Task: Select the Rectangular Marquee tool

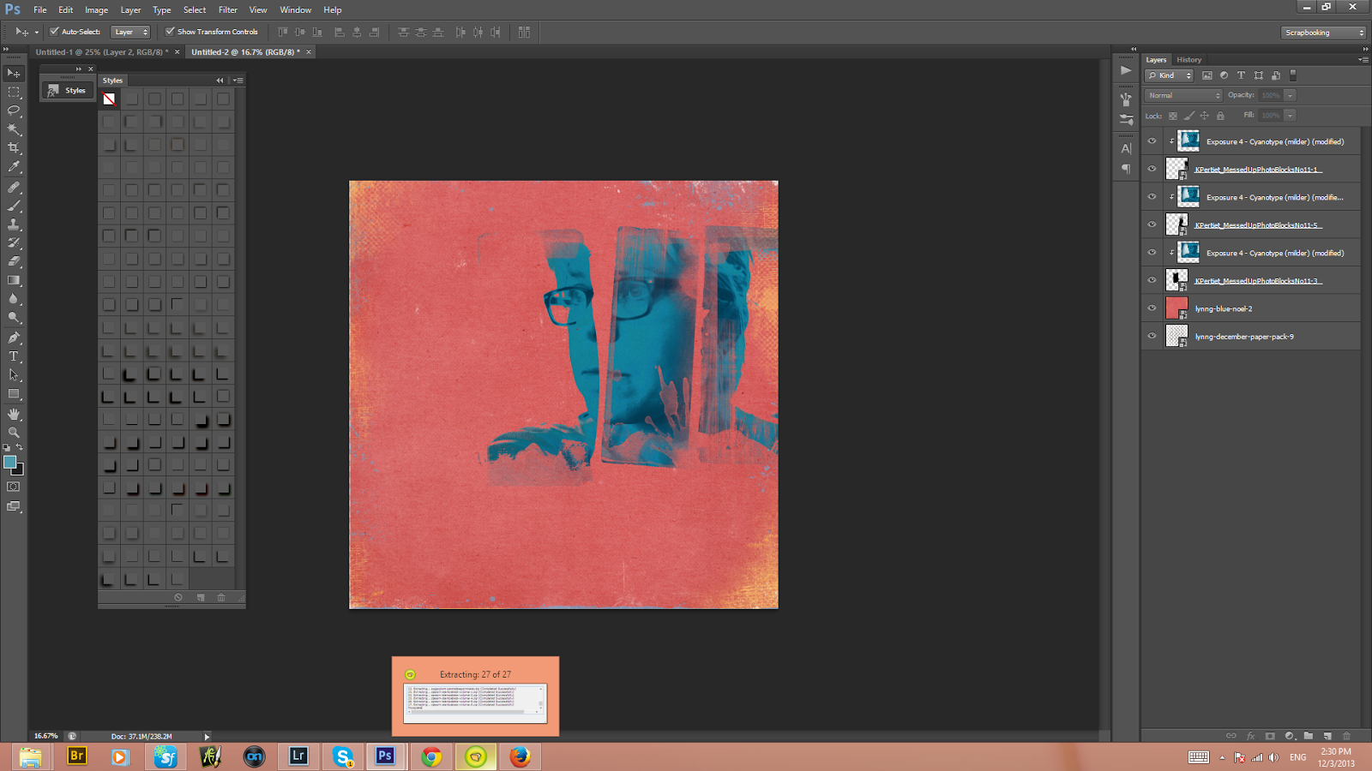Action: 14,93
